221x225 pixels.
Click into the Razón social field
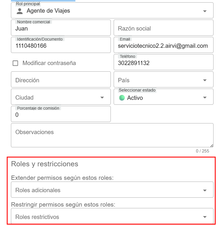pyautogui.click(x=163, y=28)
